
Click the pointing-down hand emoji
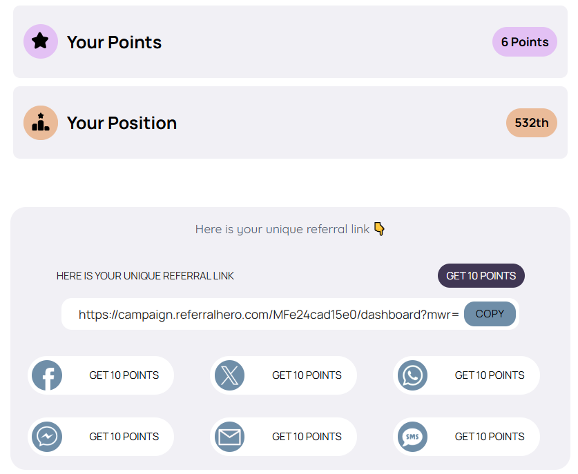pos(379,228)
